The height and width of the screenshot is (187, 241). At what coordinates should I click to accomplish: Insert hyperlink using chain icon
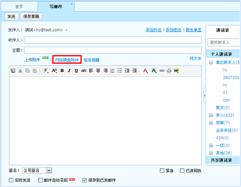point(162,71)
